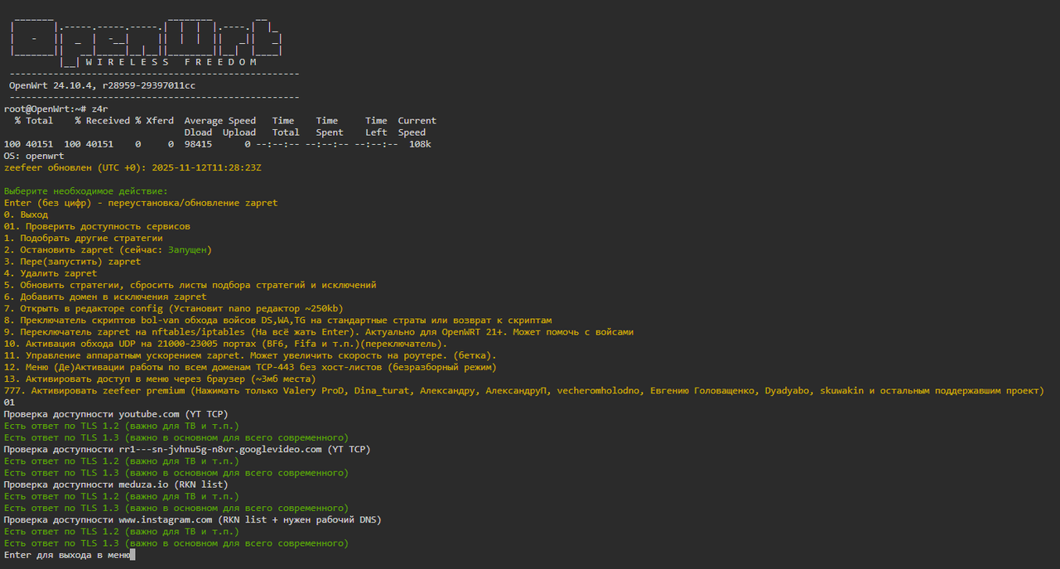1060x569 pixels.
Task: Click the typed '01' input line
Action: [9, 403]
